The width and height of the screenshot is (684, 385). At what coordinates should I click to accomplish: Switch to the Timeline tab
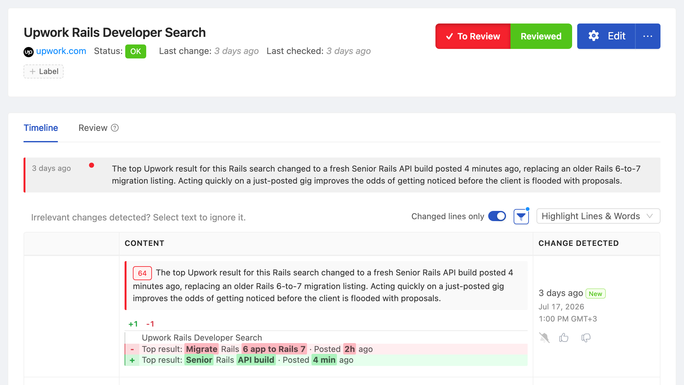[41, 128]
